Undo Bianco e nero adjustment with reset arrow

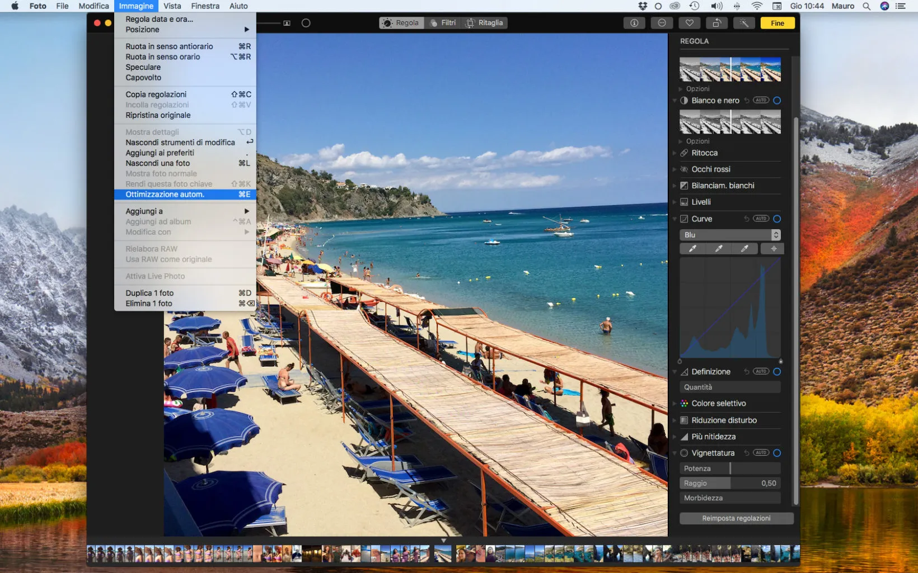pos(747,101)
